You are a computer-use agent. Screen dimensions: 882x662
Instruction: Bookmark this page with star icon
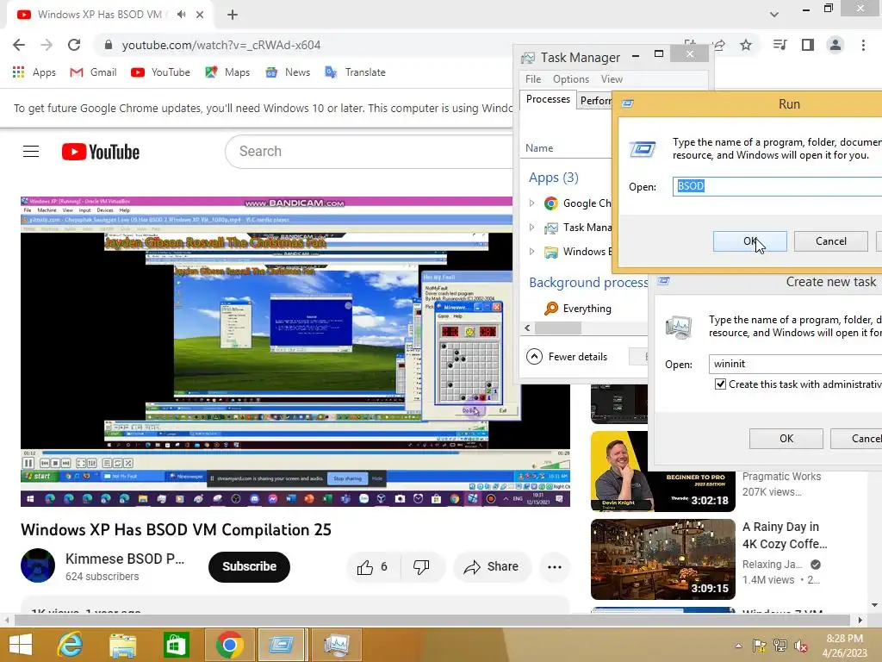pos(746,45)
